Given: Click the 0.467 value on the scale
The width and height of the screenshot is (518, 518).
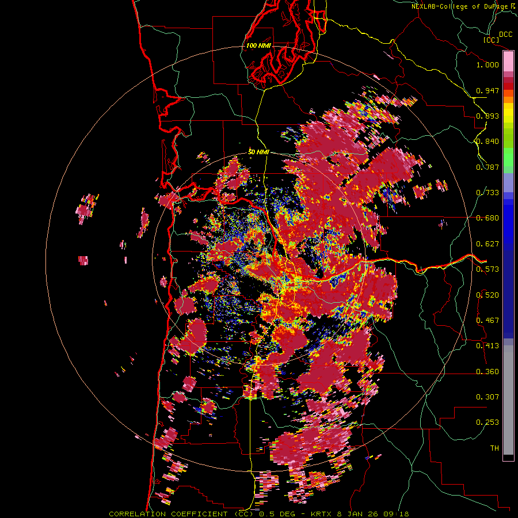Looking at the screenshot, I should [487, 321].
